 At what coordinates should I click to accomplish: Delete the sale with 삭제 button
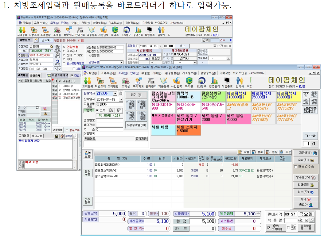306,199
